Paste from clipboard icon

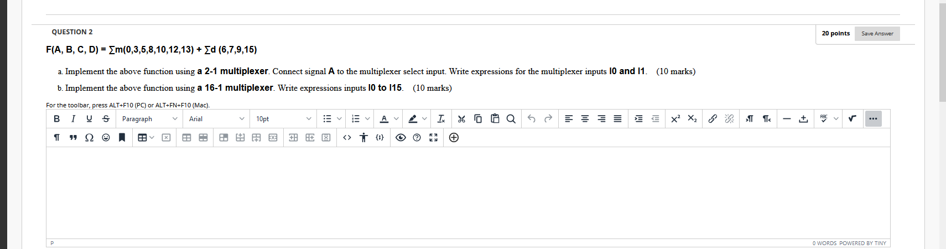point(495,118)
